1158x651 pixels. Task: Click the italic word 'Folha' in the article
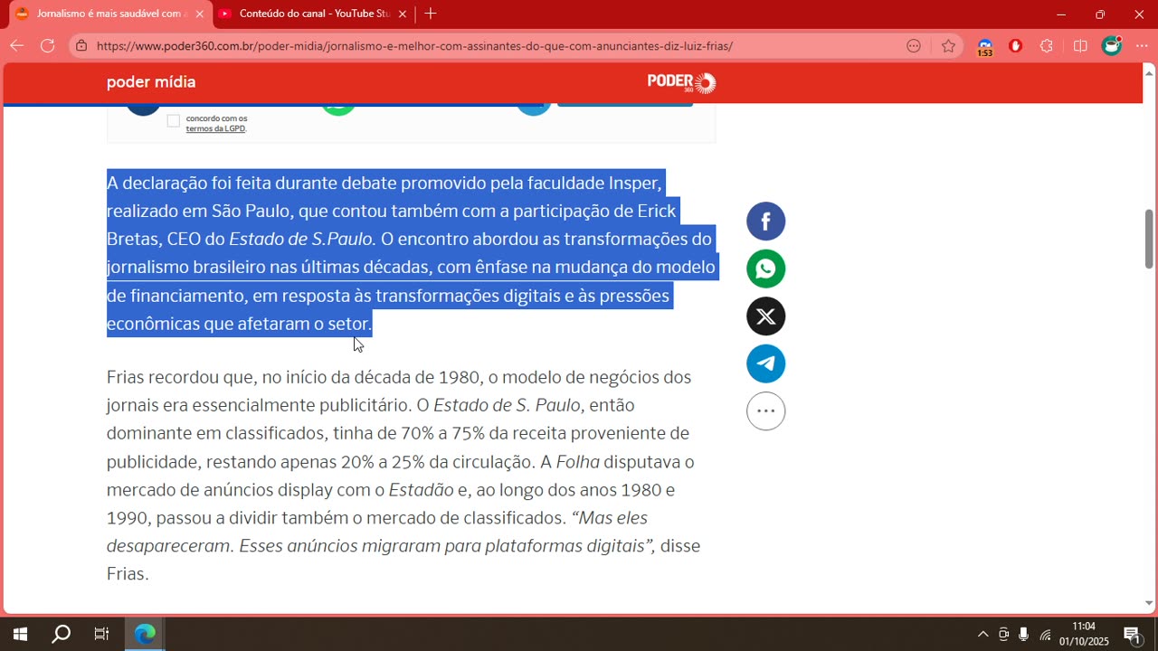(578, 462)
